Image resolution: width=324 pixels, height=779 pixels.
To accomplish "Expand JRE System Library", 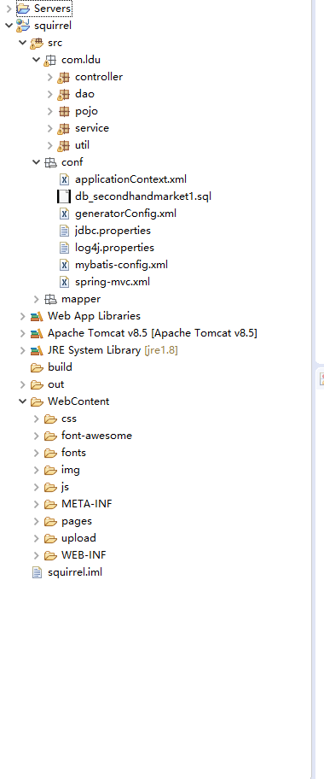I will pos(22,350).
